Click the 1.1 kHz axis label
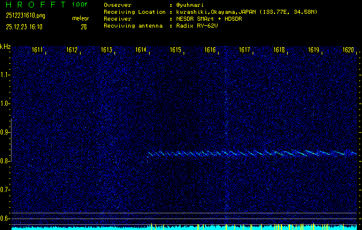Viewport: 362px width, 230px height. pyautogui.click(x=5, y=75)
